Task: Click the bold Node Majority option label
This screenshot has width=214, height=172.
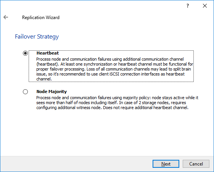Action: click(51, 92)
